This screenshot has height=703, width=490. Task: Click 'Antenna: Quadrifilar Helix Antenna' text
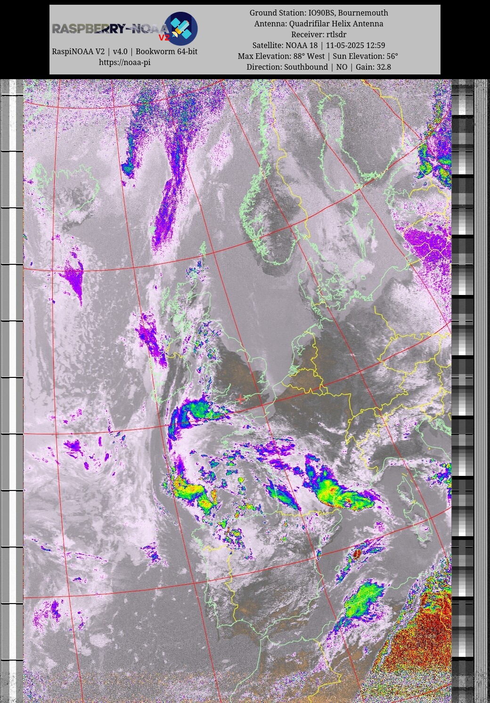319,24
